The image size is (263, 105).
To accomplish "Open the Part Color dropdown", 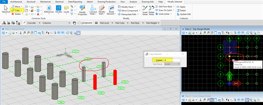I will [122, 23].
